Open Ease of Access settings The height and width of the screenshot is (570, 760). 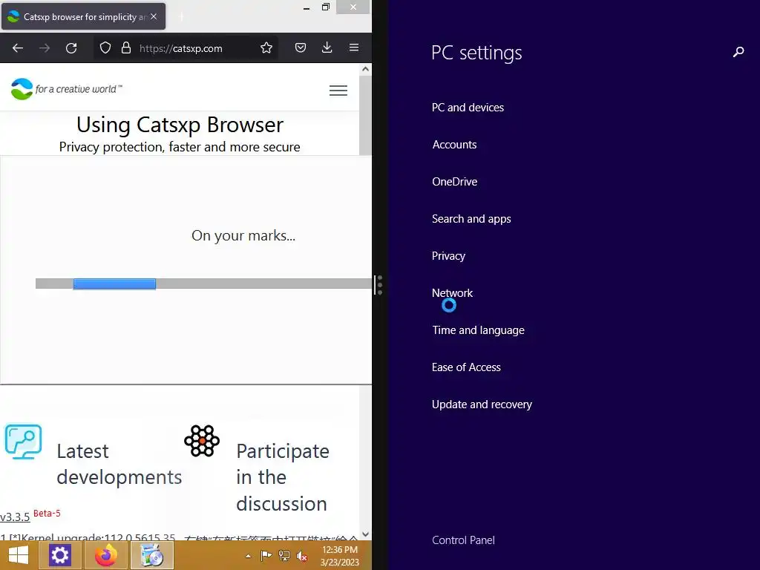coord(466,367)
